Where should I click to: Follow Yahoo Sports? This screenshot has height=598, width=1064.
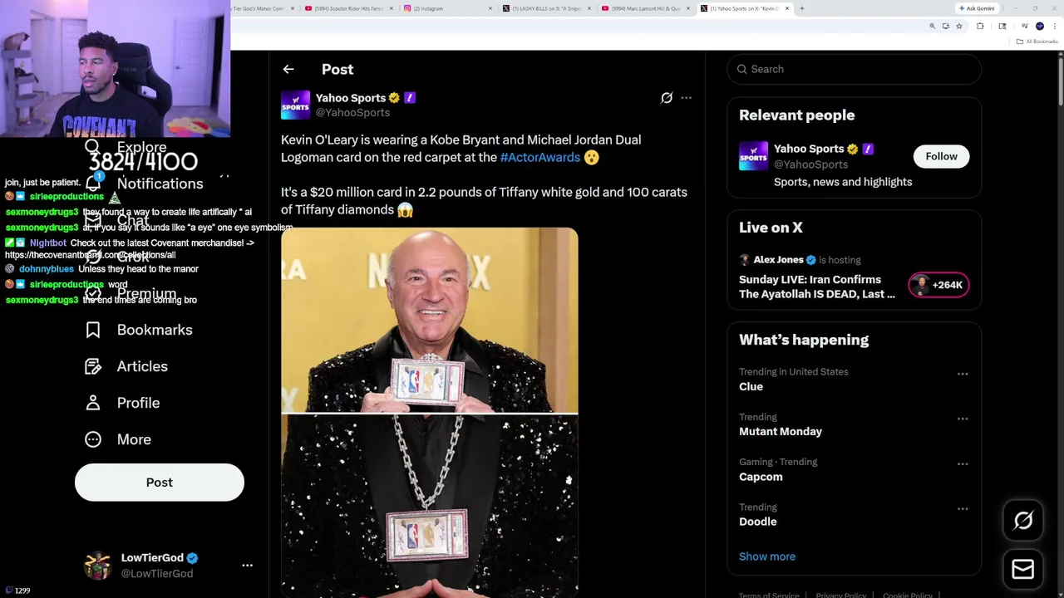tap(941, 156)
